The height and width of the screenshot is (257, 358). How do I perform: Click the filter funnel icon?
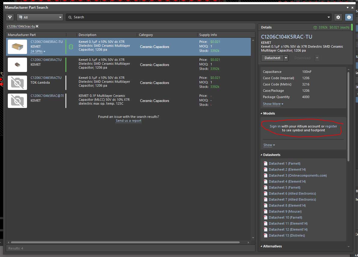[10, 17]
